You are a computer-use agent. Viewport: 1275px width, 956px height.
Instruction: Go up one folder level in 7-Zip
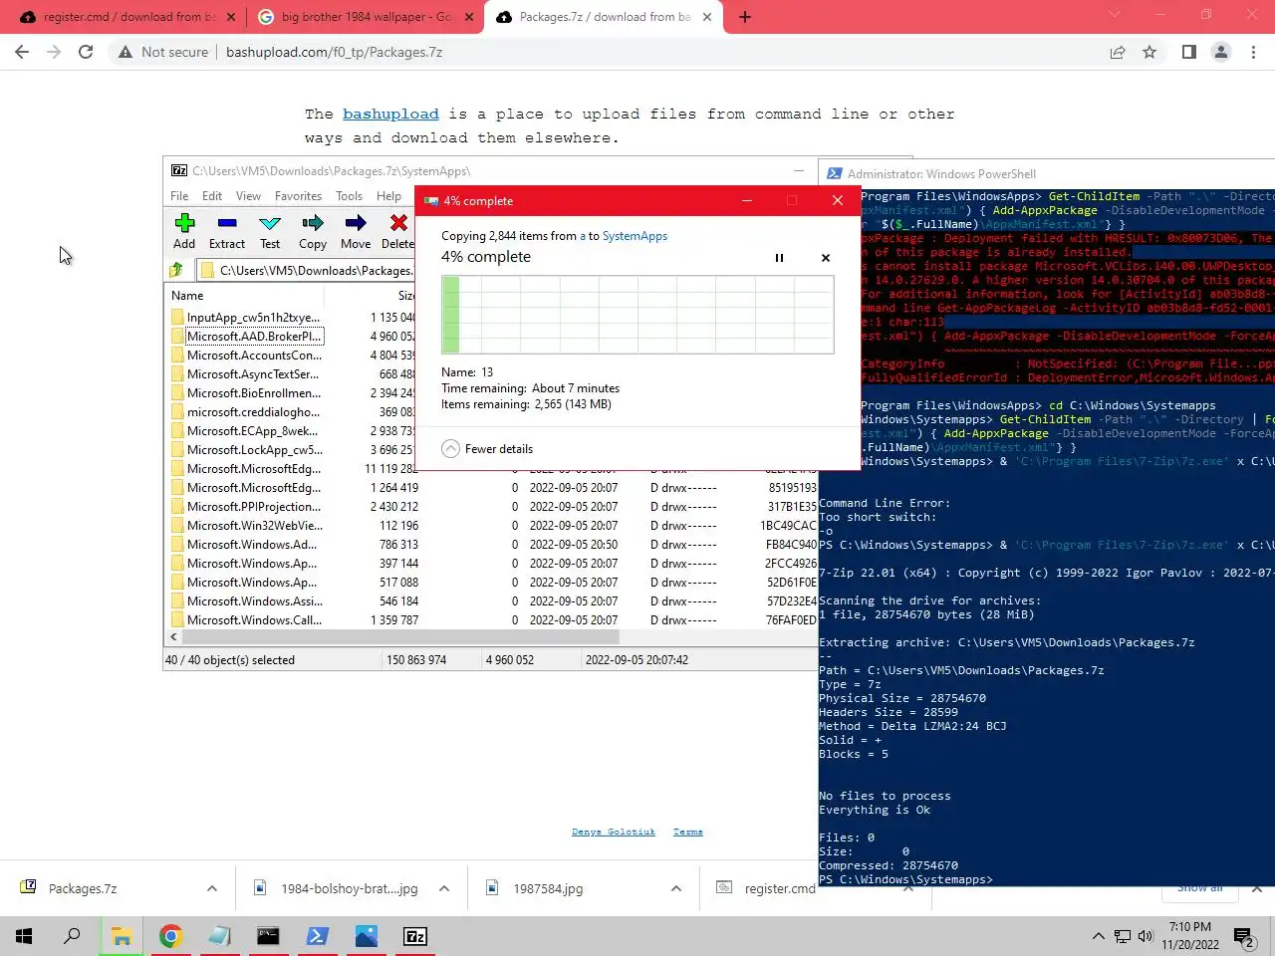pos(176,270)
